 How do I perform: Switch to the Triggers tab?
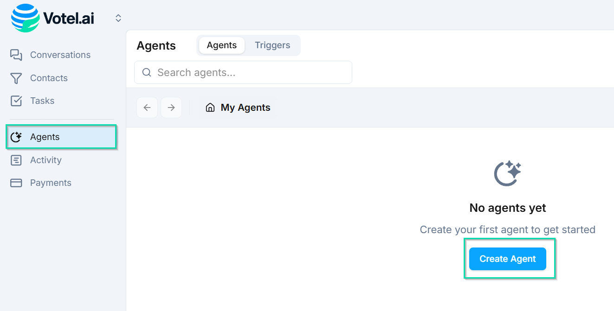(272, 45)
